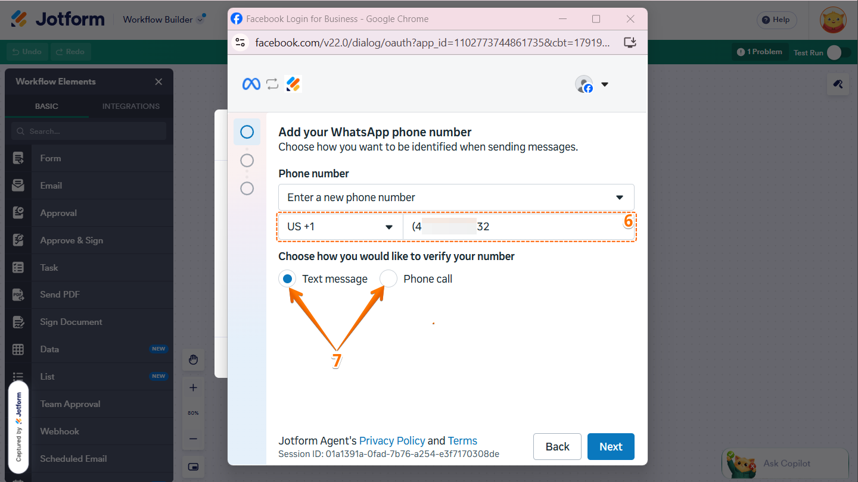The width and height of the screenshot is (858, 482).
Task: Select the Data element icon
Action: tap(18, 349)
